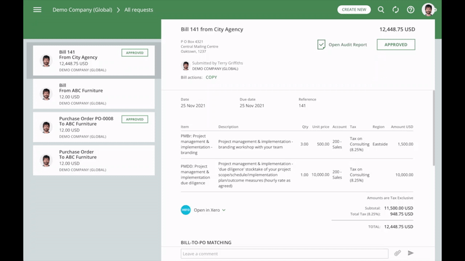Click the CREATE NEW button
The width and height of the screenshot is (465, 261).
coord(354,9)
